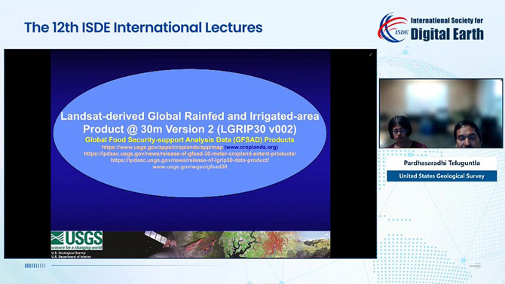Screen dimensions: 505x284
Task: Click the speaker webcam video thumbnail
Action: point(441,113)
